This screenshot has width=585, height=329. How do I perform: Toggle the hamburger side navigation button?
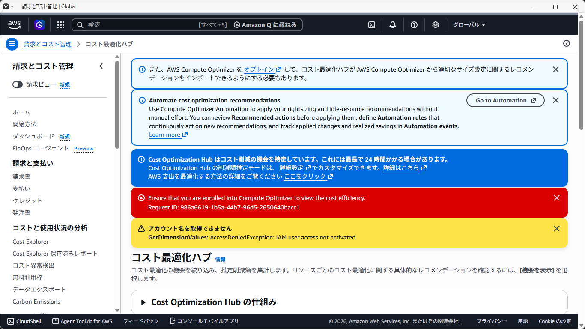pos(12,44)
